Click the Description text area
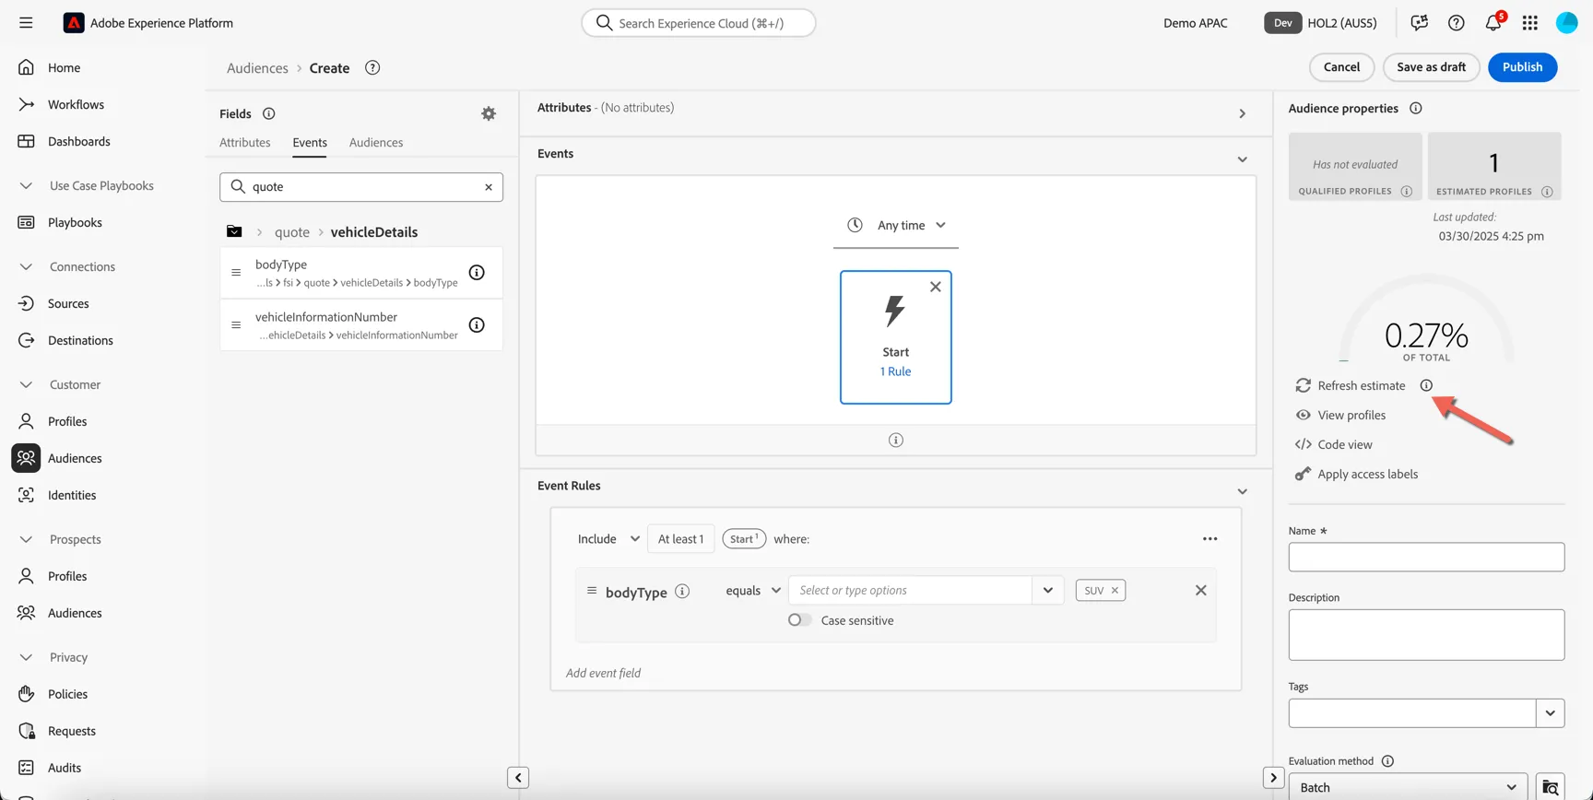This screenshot has height=800, width=1593. [1426, 635]
